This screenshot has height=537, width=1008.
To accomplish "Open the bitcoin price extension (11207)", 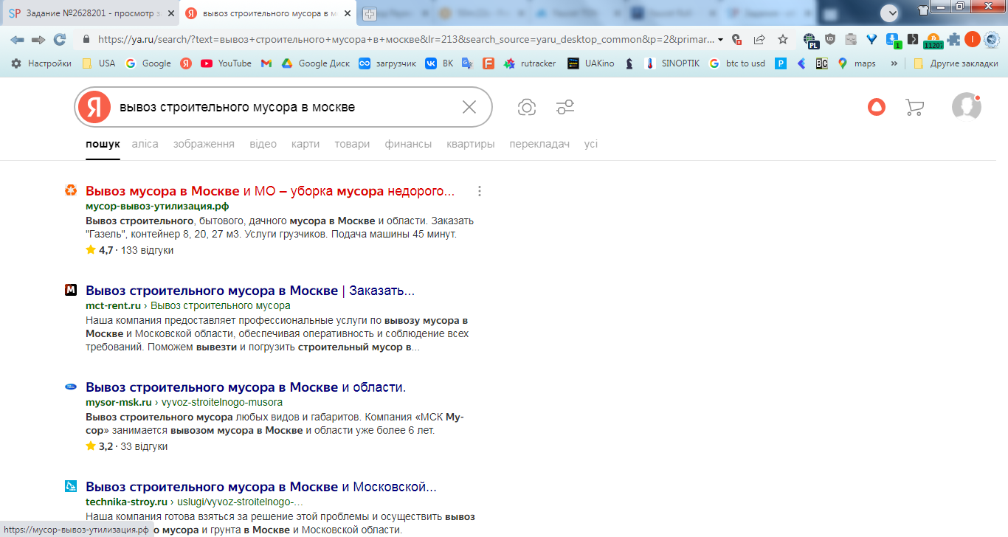I will (933, 41).
